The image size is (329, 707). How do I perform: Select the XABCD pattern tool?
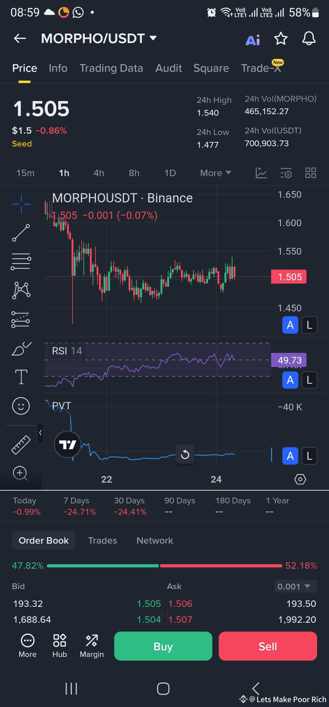[x=21, y=290]
